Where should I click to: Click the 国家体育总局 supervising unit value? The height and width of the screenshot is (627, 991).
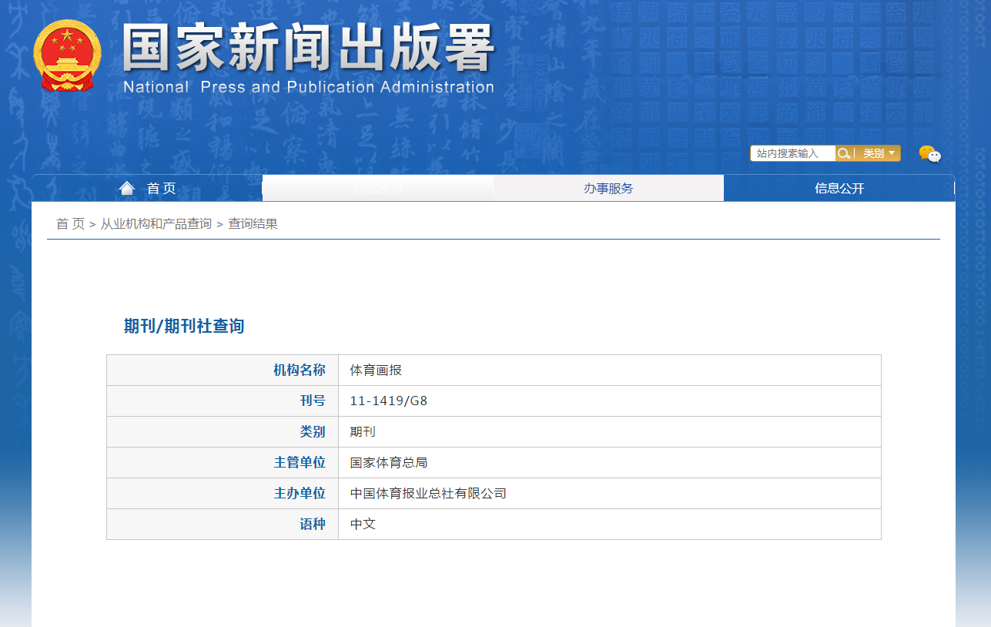(x=388, y=463)
